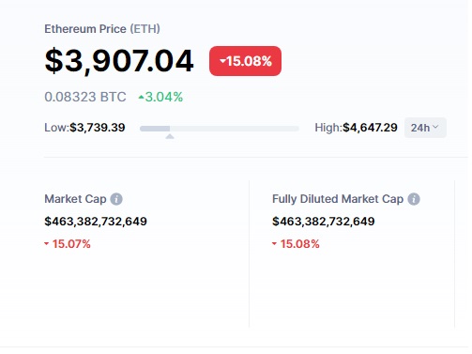Click the low-high price range bar
Screen dimensions: 472x354
click(220, 129)
